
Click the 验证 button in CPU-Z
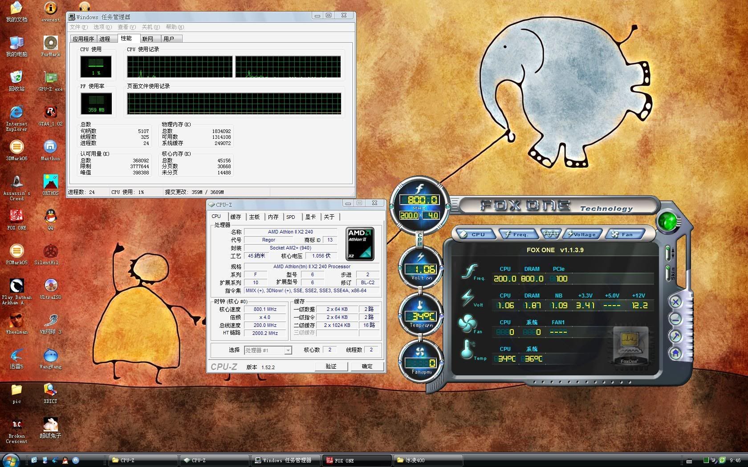pyautogui.click(x=331, y=366)
